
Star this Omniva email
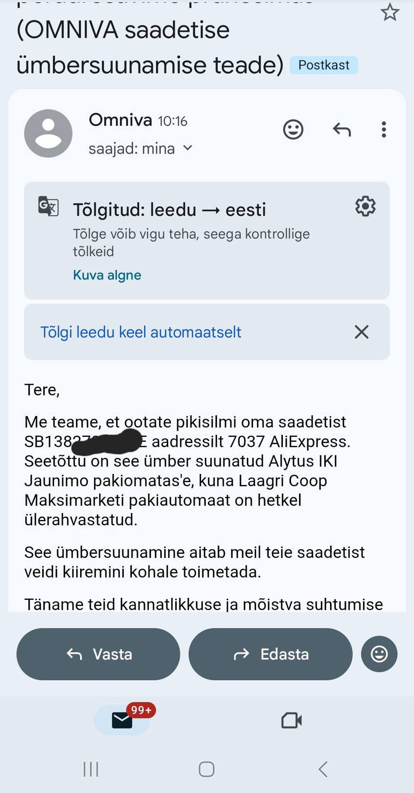[x=390, y=12]
